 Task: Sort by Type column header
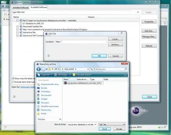tap(96, 79)
